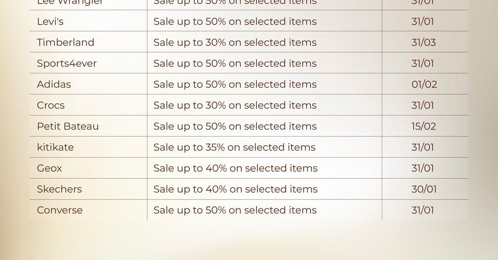The height and width of the screenshot is (260, 498).
Task: Select the Levi's sale offer text
Action: point(235,22)
